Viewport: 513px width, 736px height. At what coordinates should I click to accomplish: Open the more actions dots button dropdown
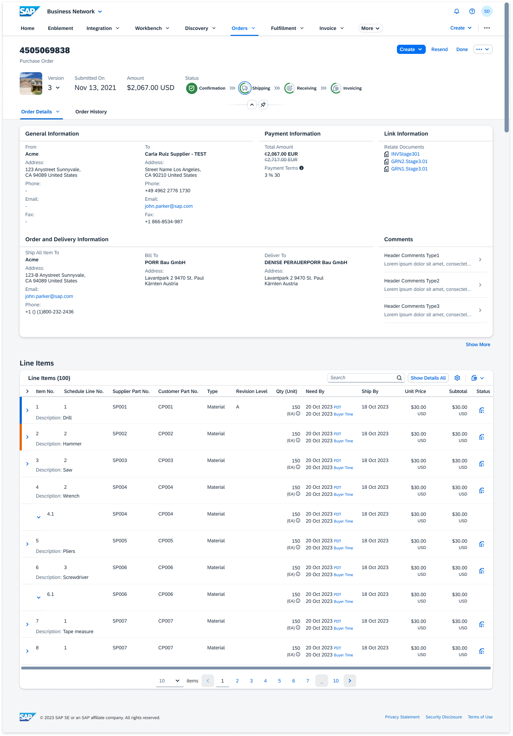(x=483, y=49)
